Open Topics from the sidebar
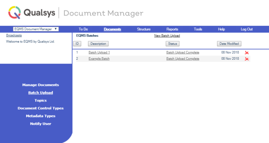Screen dimensions: 269x143 (40, 100)
